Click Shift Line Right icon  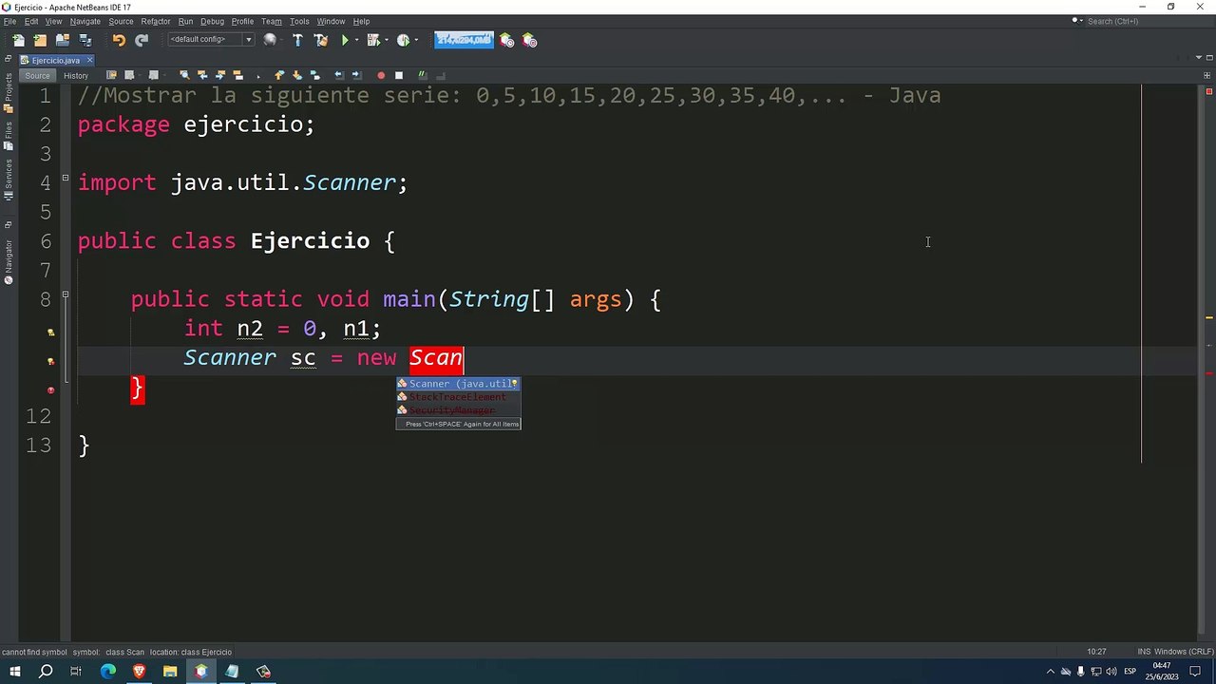pyautogui.click(x=357, y=75)
